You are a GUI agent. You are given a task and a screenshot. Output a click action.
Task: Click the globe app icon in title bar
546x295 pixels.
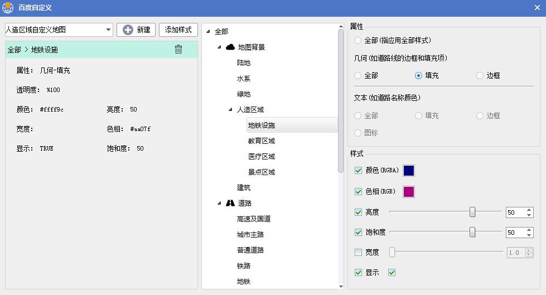point(8,8)
